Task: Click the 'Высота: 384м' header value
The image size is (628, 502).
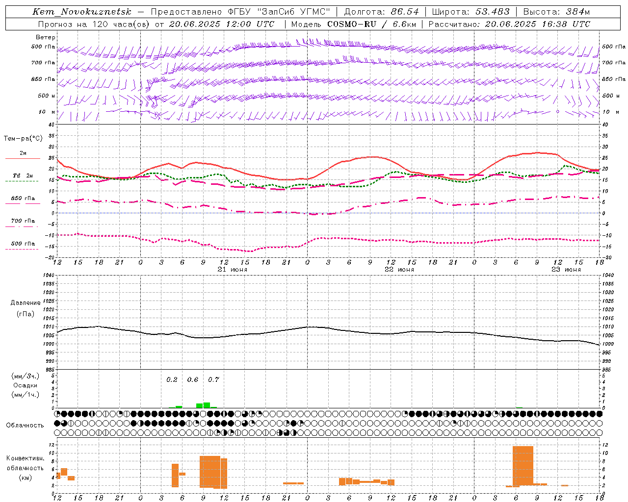Action: [x=556, y=12]
